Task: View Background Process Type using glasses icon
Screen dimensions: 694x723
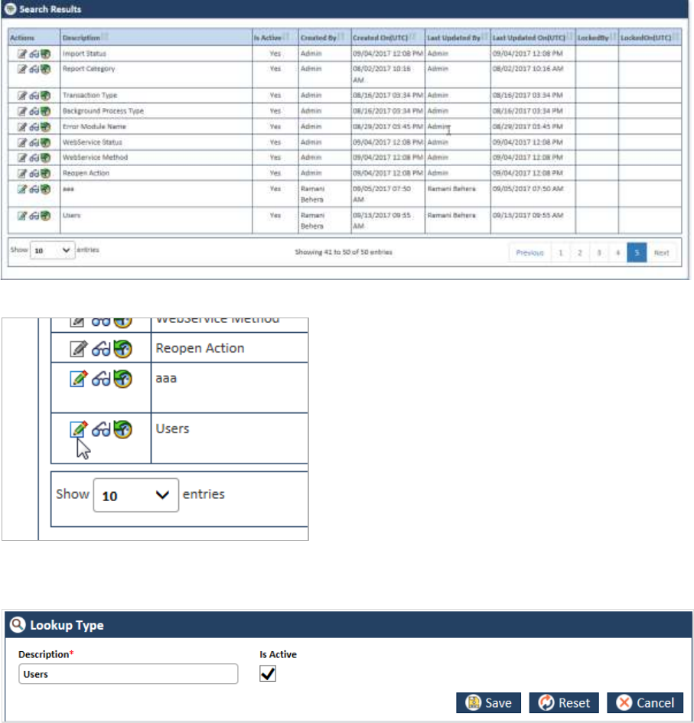Action: tap(34, 112)
